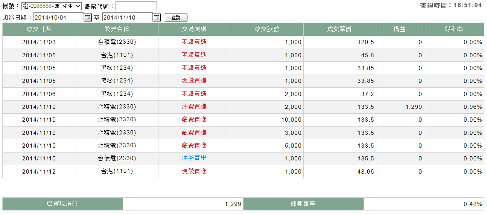Click the 成交股數 column header
Screen dimensions: 487x215
click(x=267, y=29)
